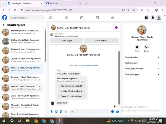Open Cedes 2 beds 2bath conversation

pos(22,97)
